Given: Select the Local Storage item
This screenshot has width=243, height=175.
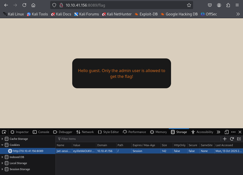Looking at the screenshot, I should (x=18, y=163).
